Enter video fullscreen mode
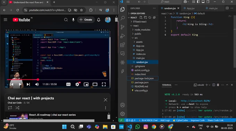236x131 pixels. pyautogui.click(x=104, y=84)
